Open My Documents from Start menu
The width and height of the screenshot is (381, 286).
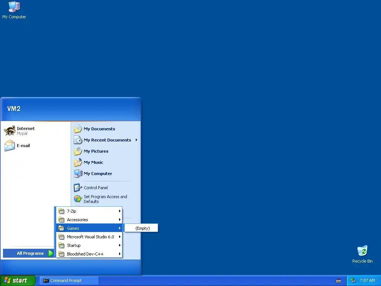(106, 128)
